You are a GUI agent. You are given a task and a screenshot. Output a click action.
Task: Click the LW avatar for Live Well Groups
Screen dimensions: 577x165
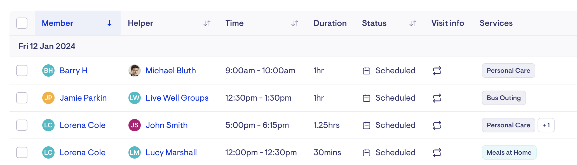click(x=134, y=98)
